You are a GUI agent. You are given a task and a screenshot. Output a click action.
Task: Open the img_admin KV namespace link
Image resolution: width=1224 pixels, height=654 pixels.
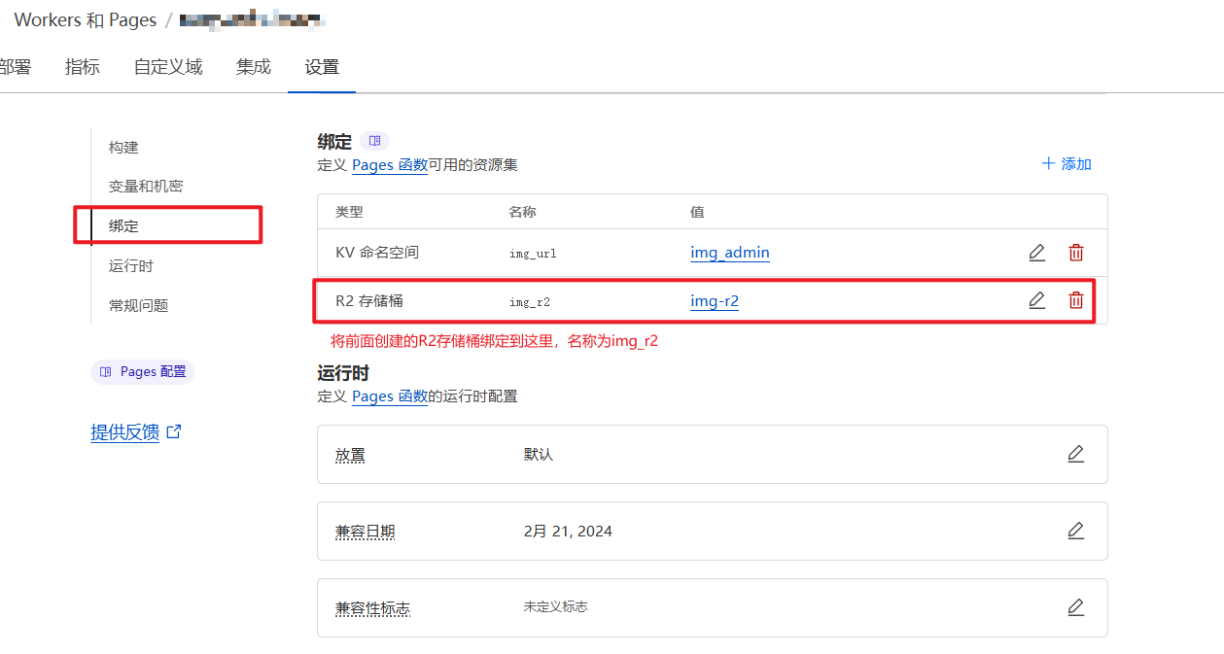point(729,253)
